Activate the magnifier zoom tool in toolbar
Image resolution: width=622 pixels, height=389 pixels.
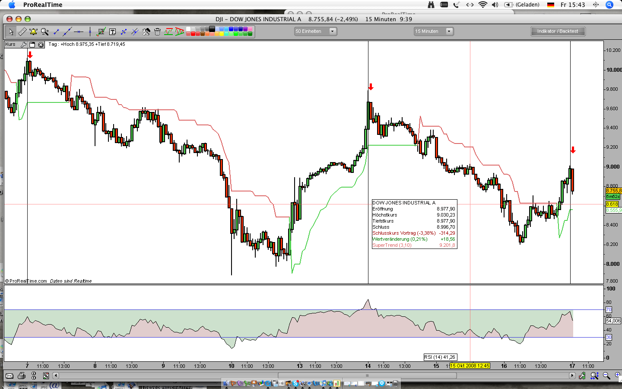44,32
